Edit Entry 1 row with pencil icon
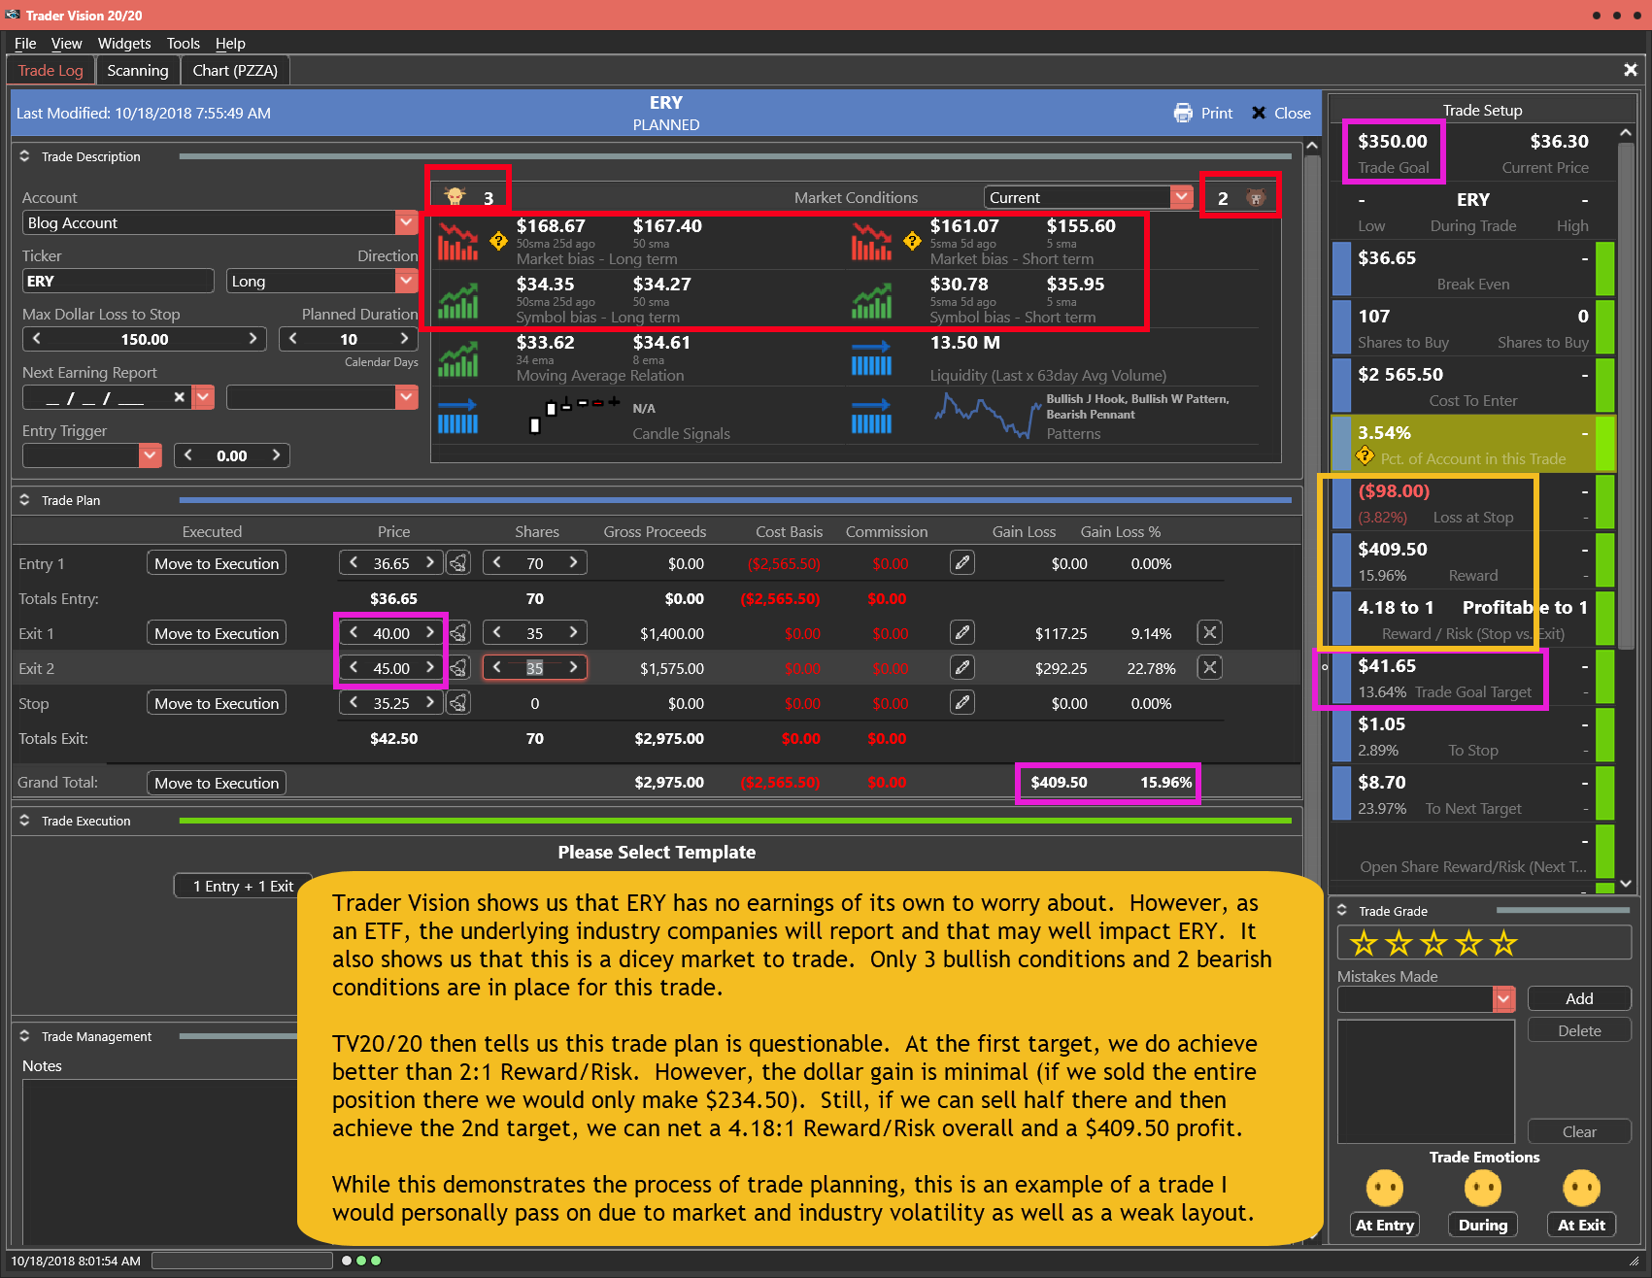Screen dimensions: 1652x1278 pos(962,563)
